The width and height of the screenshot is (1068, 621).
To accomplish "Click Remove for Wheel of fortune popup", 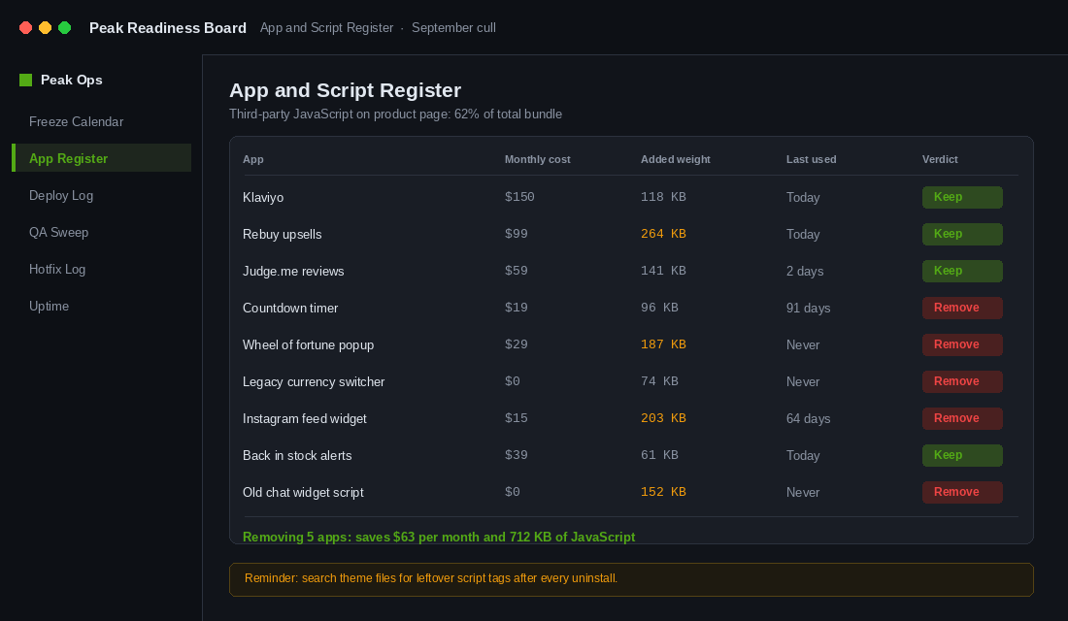I will point(962,344).
